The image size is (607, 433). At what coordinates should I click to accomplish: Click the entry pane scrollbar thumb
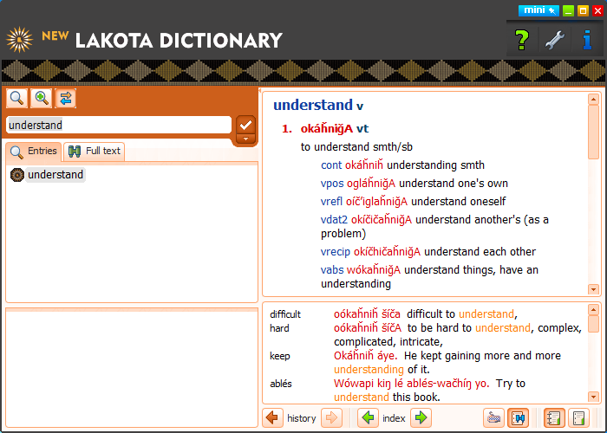[x=593, y=132]
